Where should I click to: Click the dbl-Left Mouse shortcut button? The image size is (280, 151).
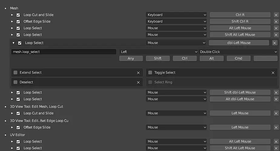[x=239, y=43]
